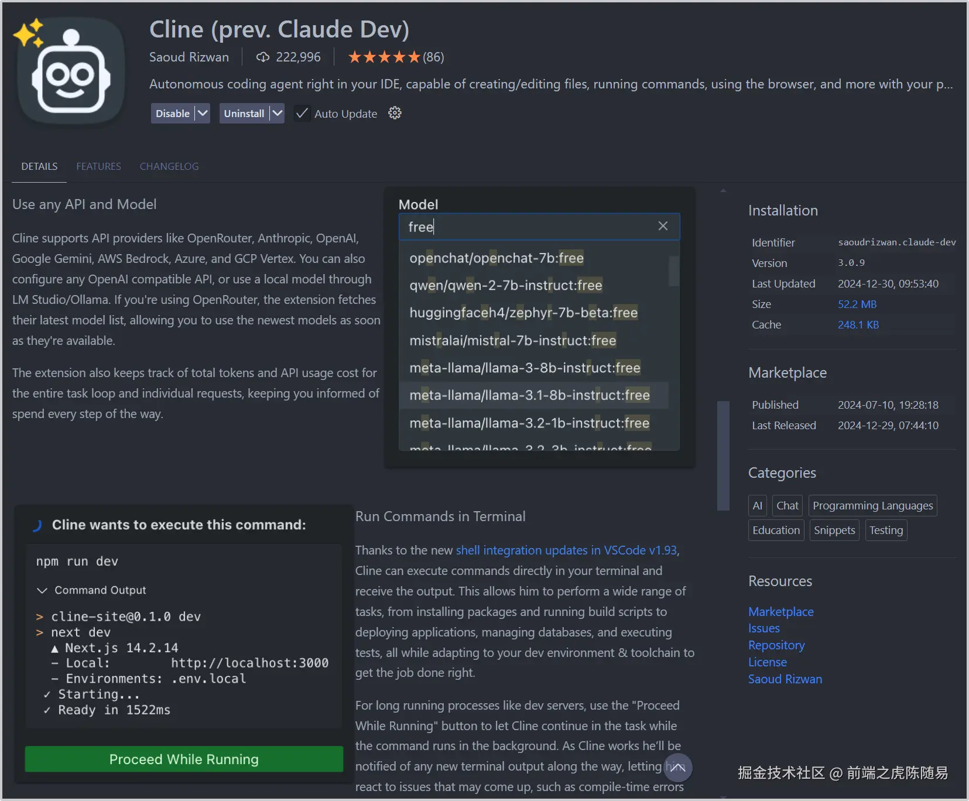969x801 pixels.
Task: Open the CHANGELOG tab
Action: pos(169,166)
